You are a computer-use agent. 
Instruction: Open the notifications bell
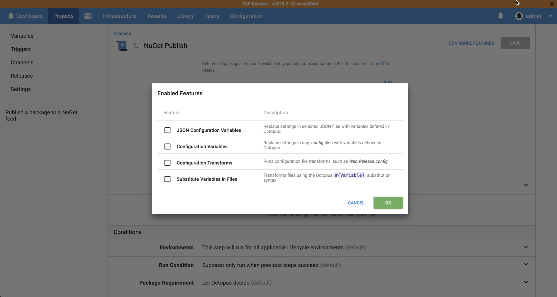pyautogui.click(x=501, y=16)
